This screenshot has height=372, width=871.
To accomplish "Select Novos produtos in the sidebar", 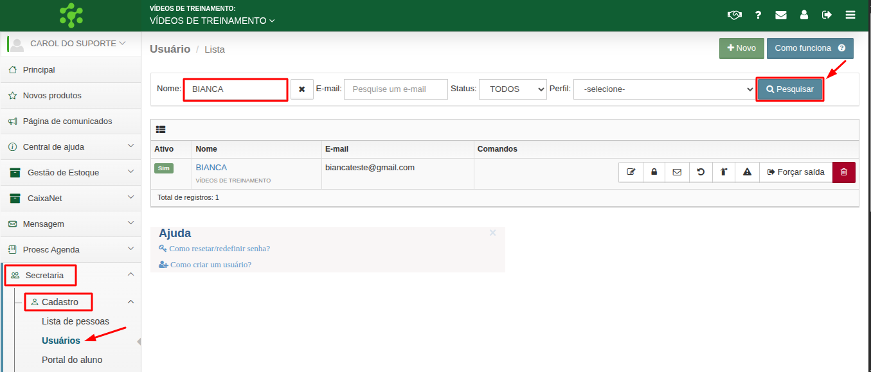I will coord(52,95).
